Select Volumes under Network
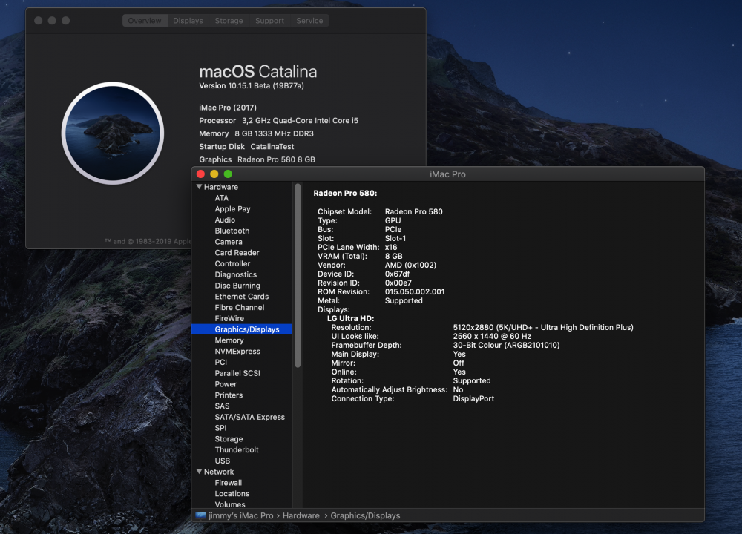Image resolution: width=742 pixels, height=534 pixels. pyautogui.click(x=230, y=504)
